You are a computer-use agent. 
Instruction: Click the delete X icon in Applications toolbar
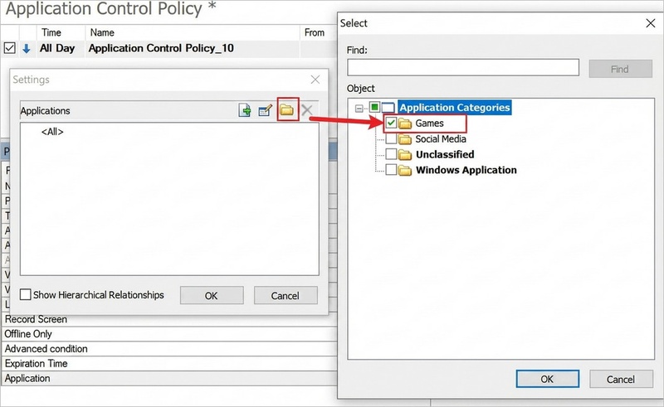(x=307, y=110)
